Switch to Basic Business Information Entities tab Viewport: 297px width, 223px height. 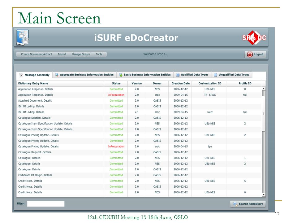[145, 75]
